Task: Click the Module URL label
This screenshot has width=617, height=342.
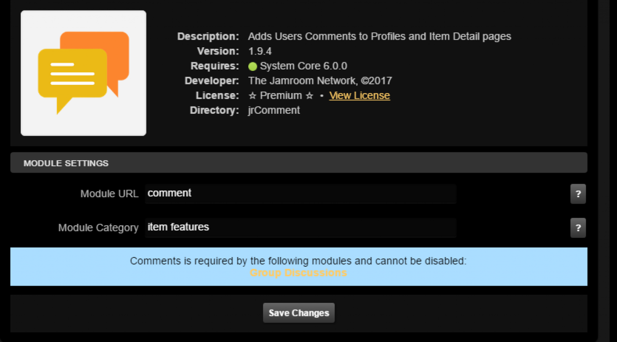Action: (109, 194)
